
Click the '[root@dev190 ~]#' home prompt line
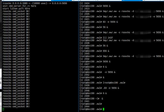pyautogui.click(x=91, y=98)
